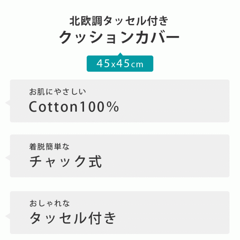
Task: Click the small teal triangle above the size badge
Action: [120, 54]
